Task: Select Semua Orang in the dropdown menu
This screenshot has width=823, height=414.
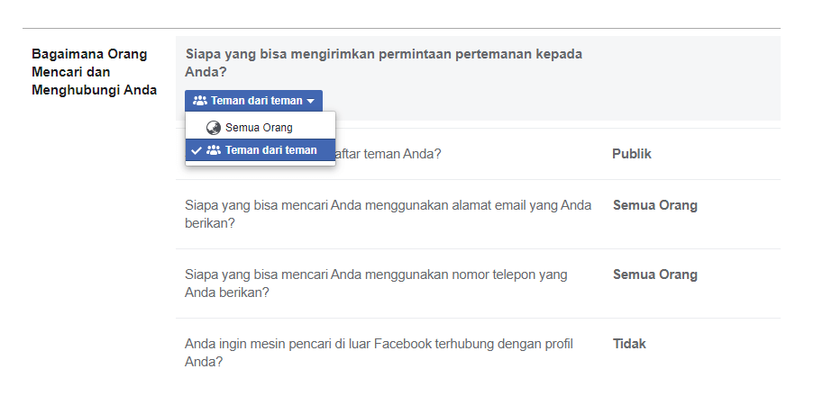Action: [261, 127]
